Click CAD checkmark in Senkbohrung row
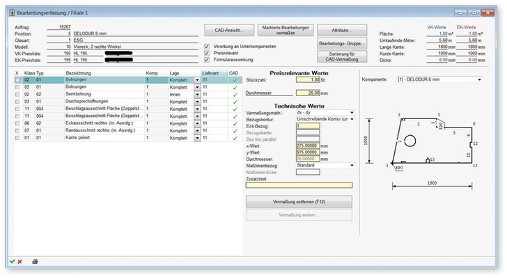507x278 pixels. (235, 95)
